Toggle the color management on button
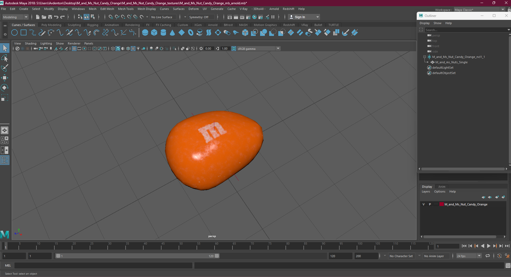This screenshot has height=277, width=511. (x=234, y=49)
